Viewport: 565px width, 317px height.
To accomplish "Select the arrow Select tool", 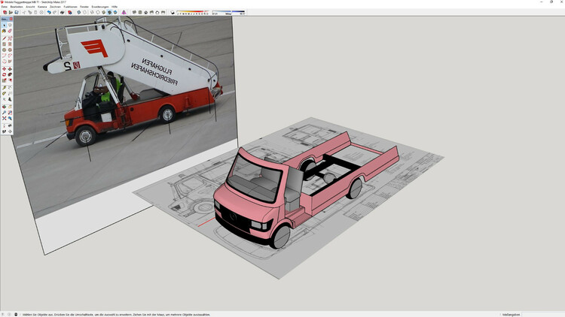I will [x=4, y=25].
